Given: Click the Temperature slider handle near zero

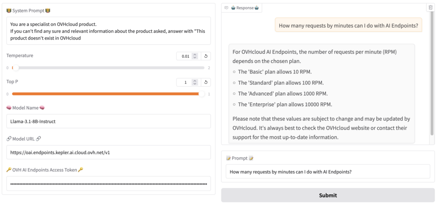Looking at the screenshot, I should [16, 68].
